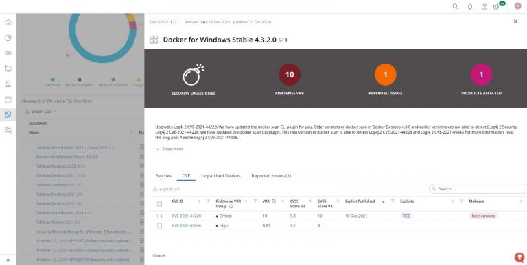Select the CVE-2021-44228 row checkbox

pos(159,216)
